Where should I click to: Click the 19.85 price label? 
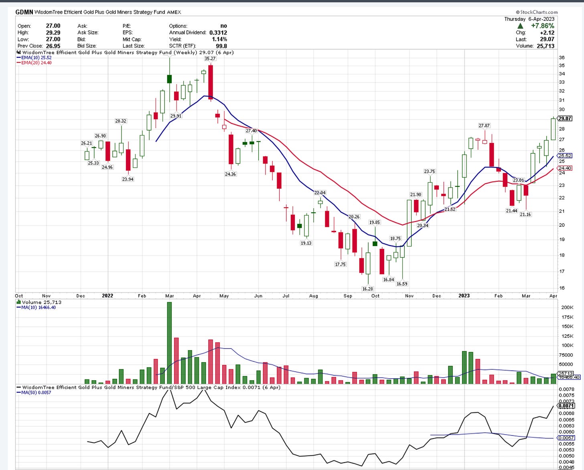click(x=375, y=222)
